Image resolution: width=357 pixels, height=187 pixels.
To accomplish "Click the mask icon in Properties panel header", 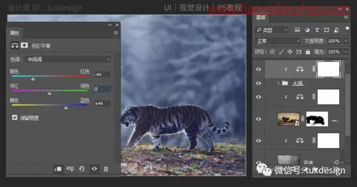I will pos(24,45).
